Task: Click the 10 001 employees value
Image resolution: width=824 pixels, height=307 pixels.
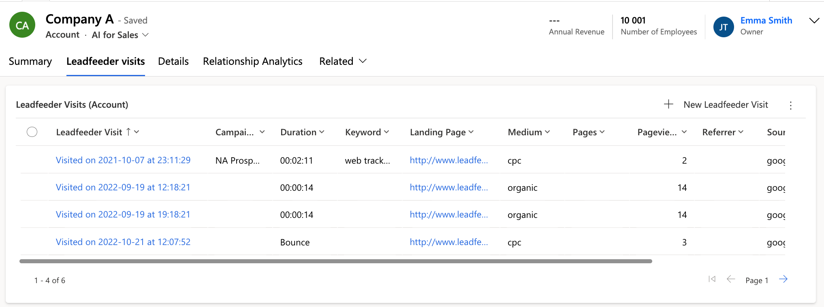Action: pyautogui.click(x=633, y=20)
